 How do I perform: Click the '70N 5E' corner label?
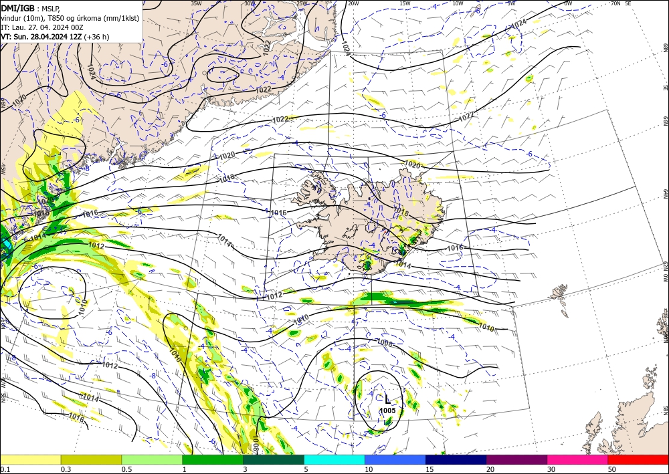(x=621, y=3)
